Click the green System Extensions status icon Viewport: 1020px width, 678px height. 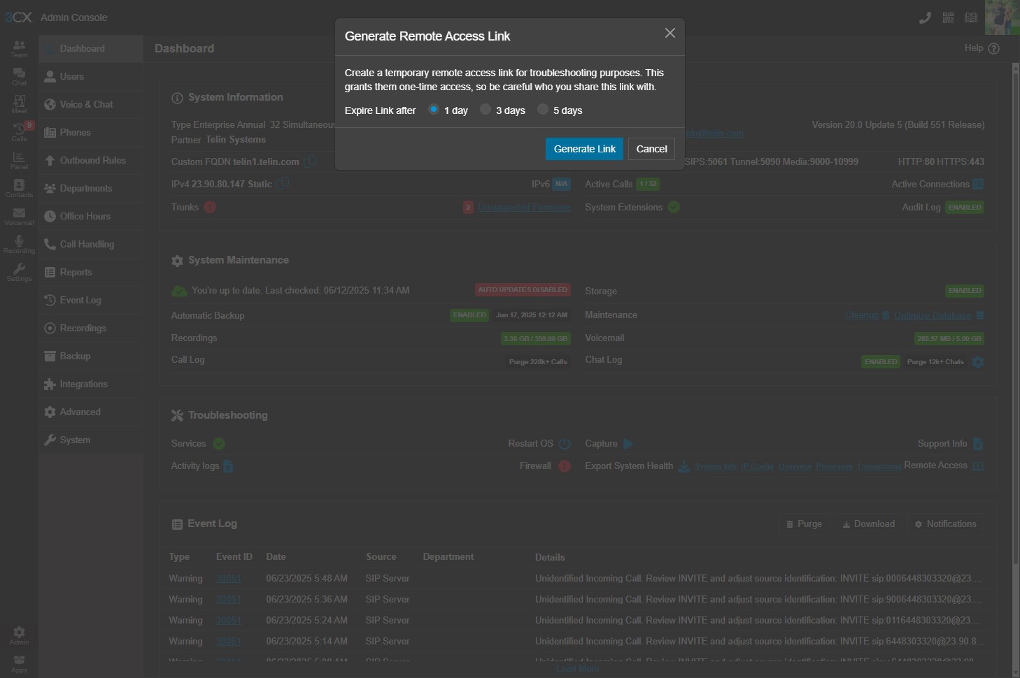point(674,207)
